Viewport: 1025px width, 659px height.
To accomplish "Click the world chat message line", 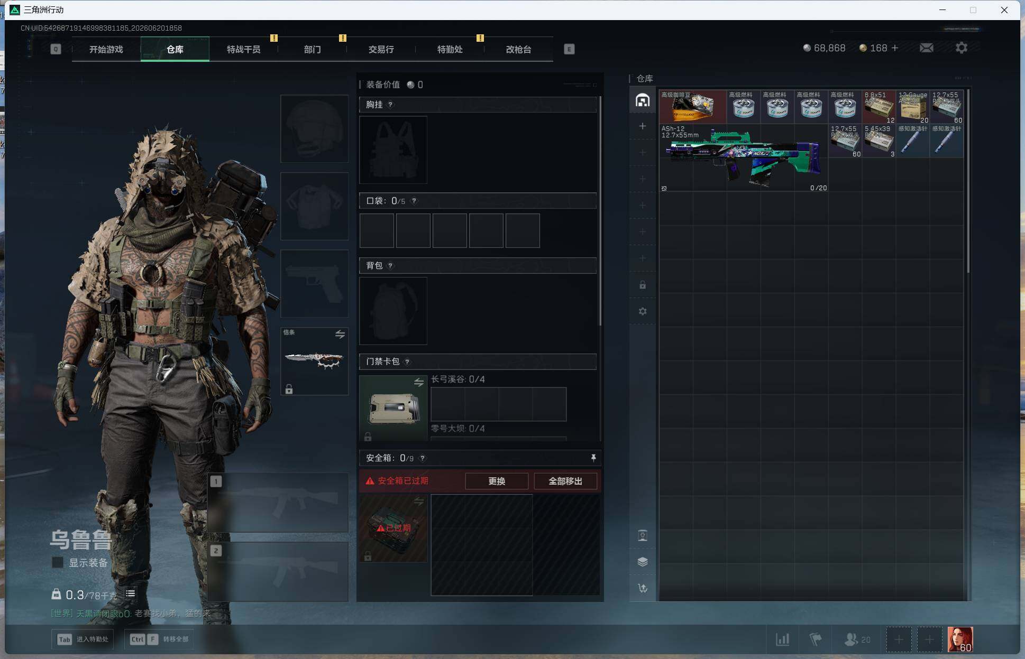I will (131, 614).
